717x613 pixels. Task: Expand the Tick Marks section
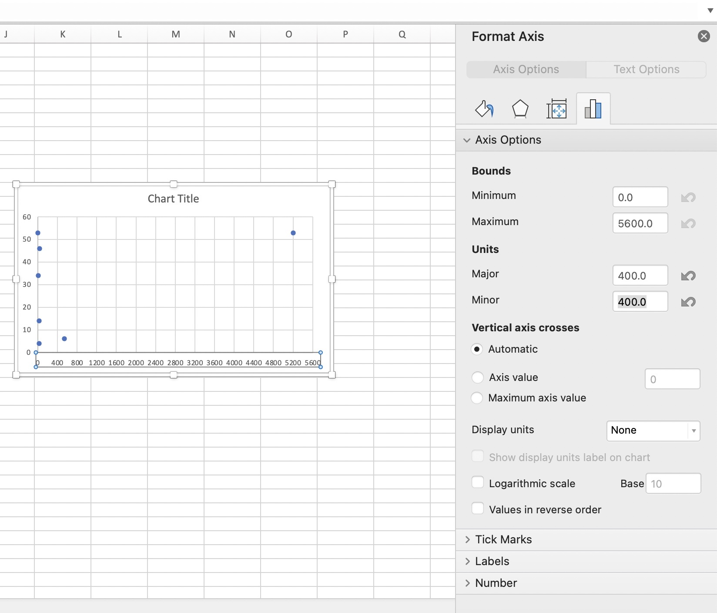(503, 539)
